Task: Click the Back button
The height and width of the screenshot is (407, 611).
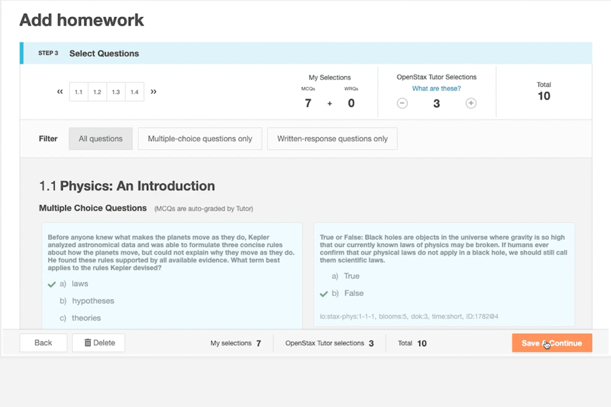Action: click(x=43, y=343)
